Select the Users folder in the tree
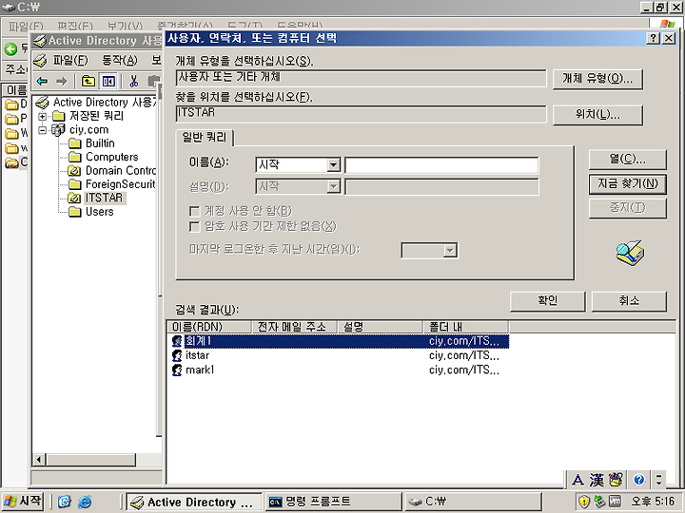The width and height of the screenshot is (685, 513). click(100, 212)
